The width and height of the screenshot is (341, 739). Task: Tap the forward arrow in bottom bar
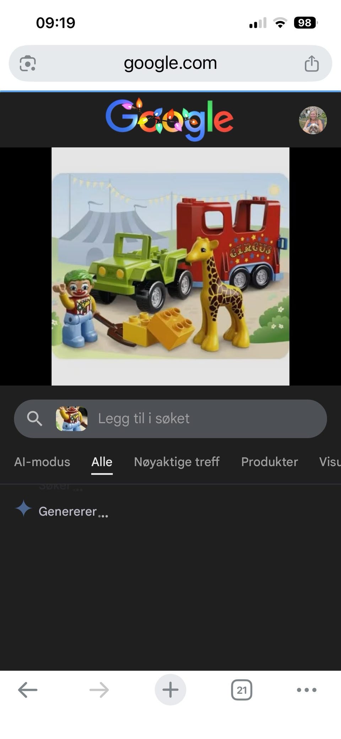pos(99,690)
